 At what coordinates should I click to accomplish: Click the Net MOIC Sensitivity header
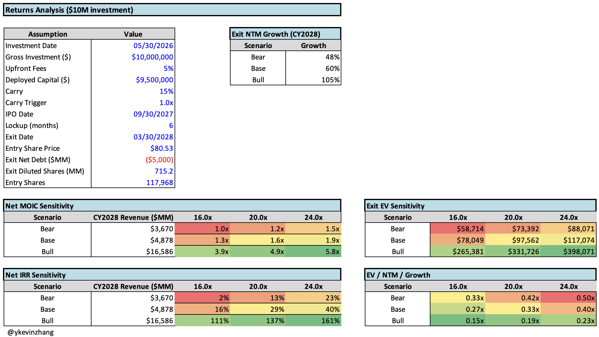172,206
